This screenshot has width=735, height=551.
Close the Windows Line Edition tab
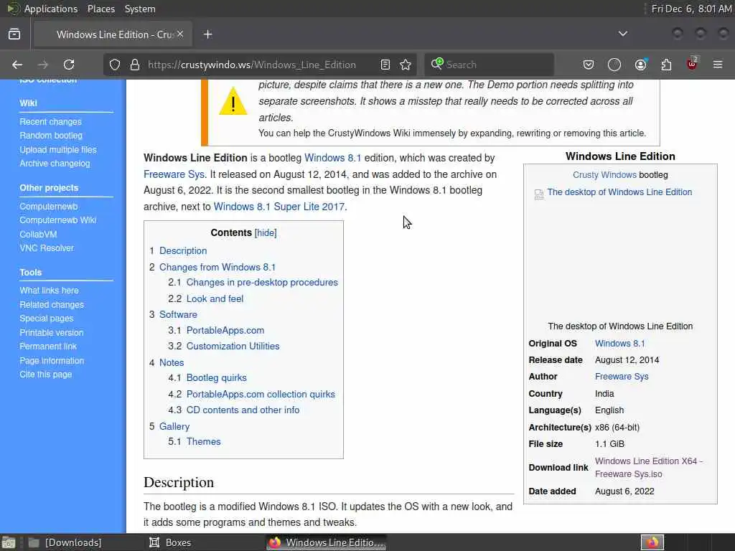[180, 34]
